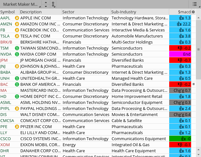
Task: Open the column settings gear icon
Action: [x=193, y=12]
